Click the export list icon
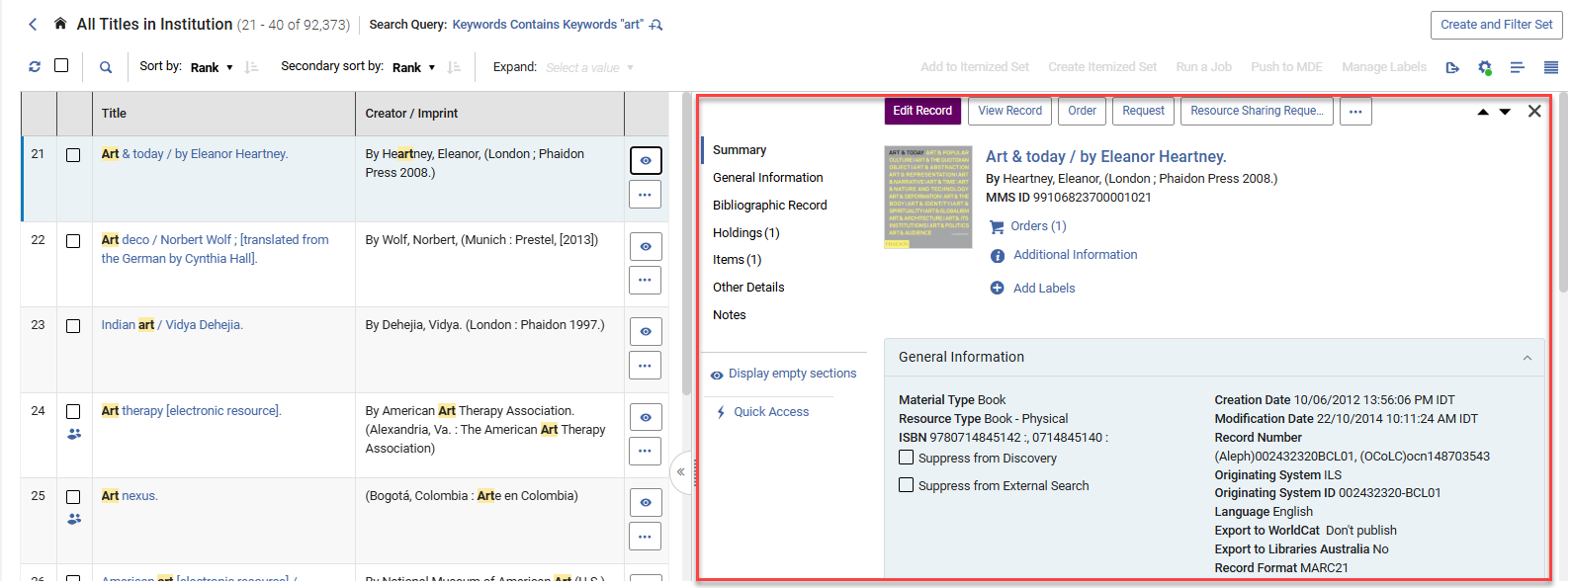This screenshot has width=1572, height=588. point(1451,67)
